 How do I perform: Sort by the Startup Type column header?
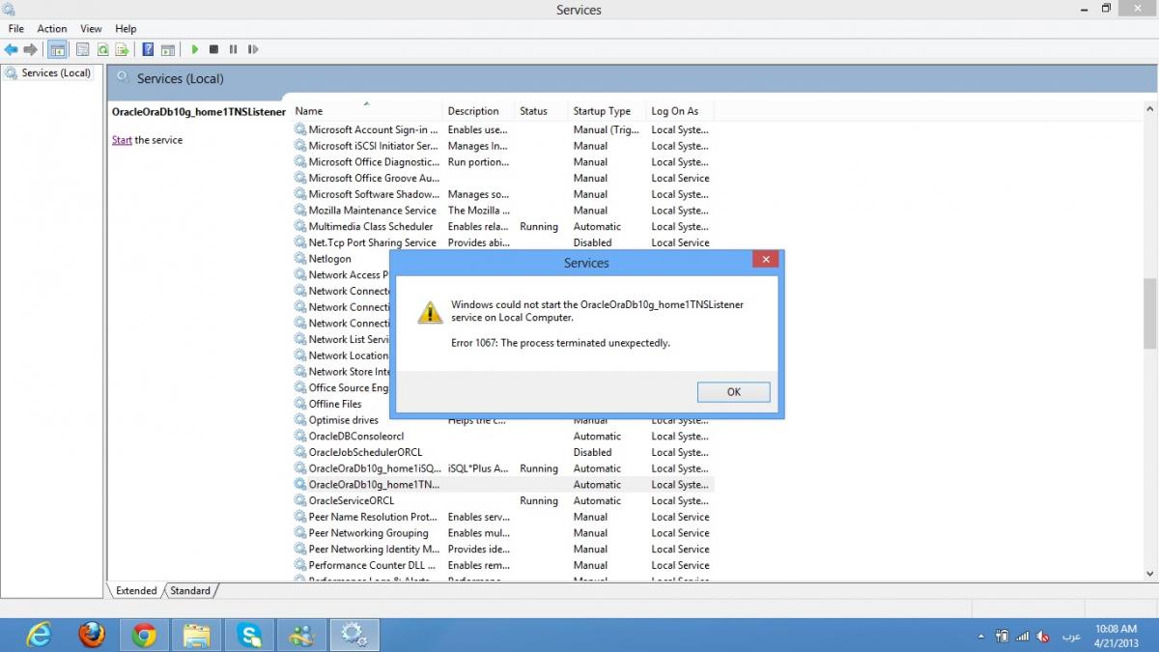[601, 111]
